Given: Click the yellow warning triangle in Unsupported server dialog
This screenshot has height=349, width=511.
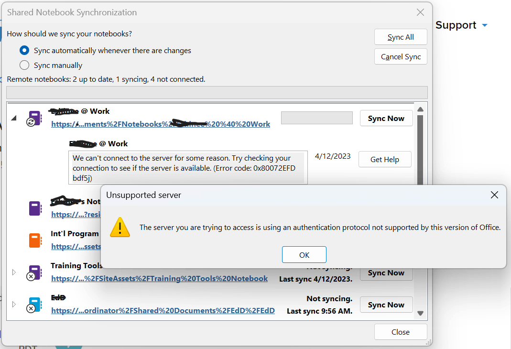Looking at the screenshot, I should click(x=120, y=227).
